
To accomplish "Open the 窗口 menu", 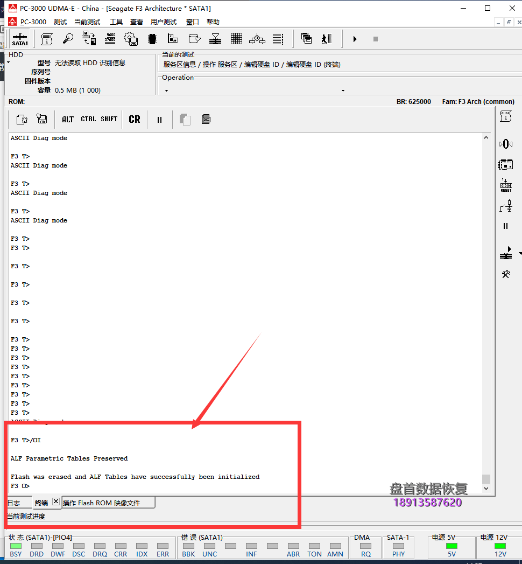I will 193,22.
